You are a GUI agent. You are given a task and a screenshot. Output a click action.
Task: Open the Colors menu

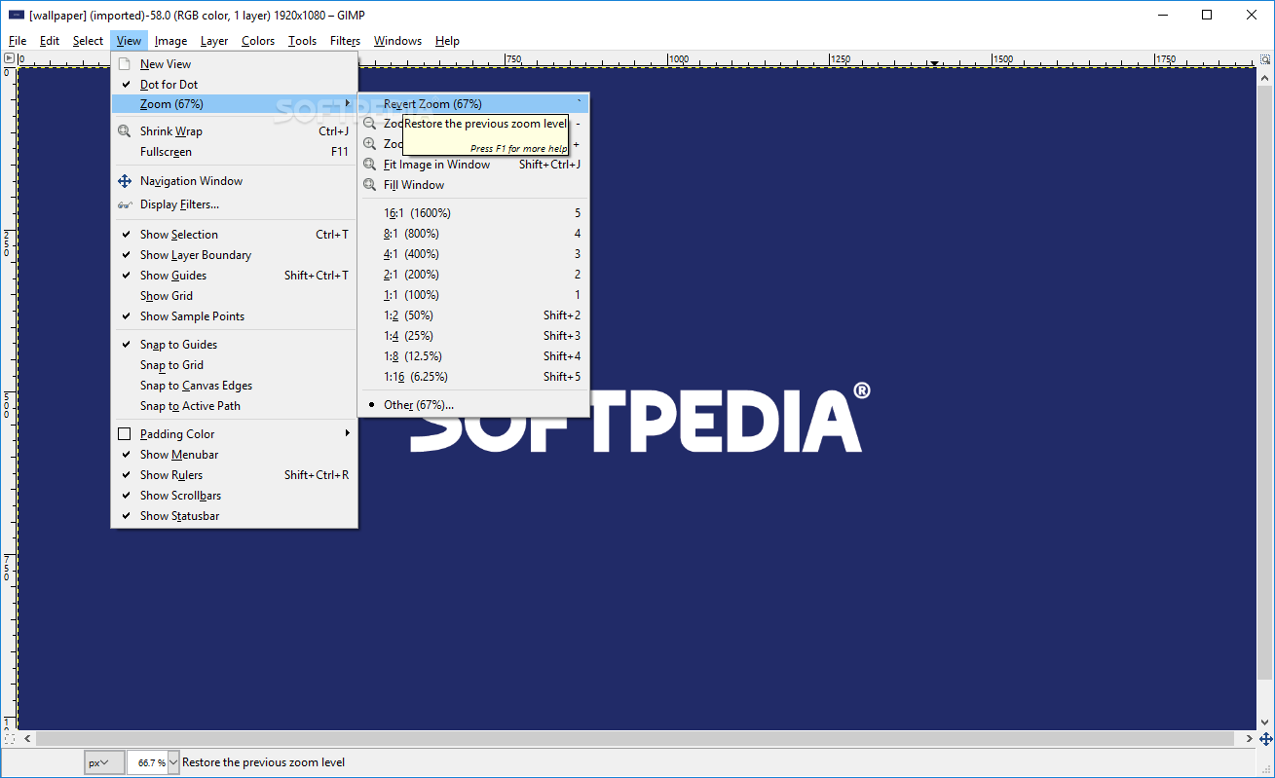point(258,41)
